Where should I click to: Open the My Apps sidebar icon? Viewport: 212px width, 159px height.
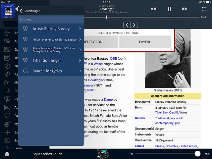7,124
